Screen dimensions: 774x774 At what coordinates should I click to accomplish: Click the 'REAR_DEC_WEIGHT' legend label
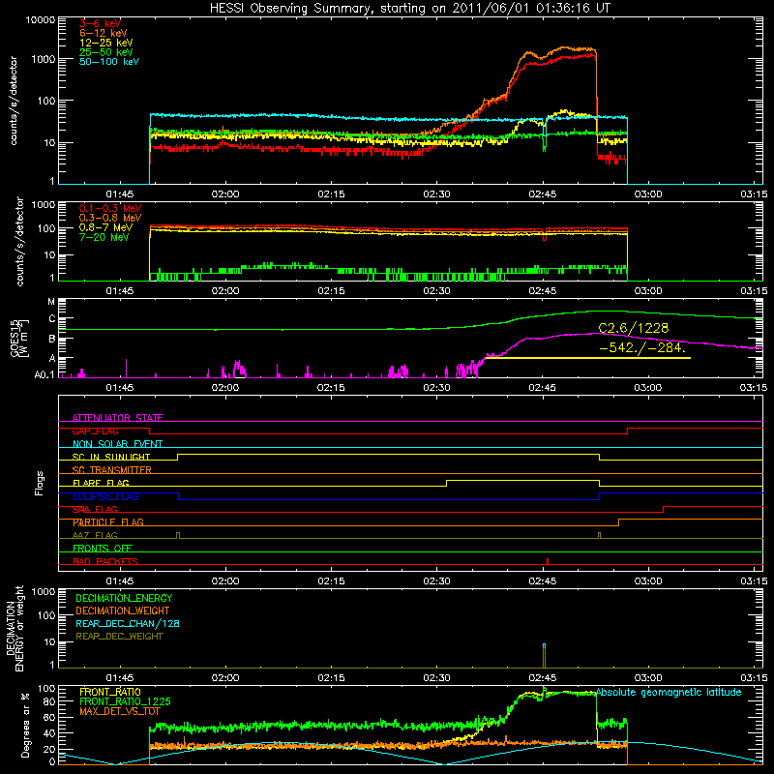(119, 637)
